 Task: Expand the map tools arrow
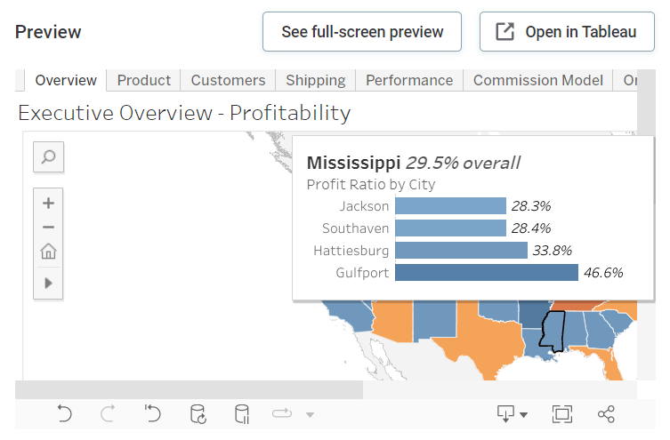[48, 283]
